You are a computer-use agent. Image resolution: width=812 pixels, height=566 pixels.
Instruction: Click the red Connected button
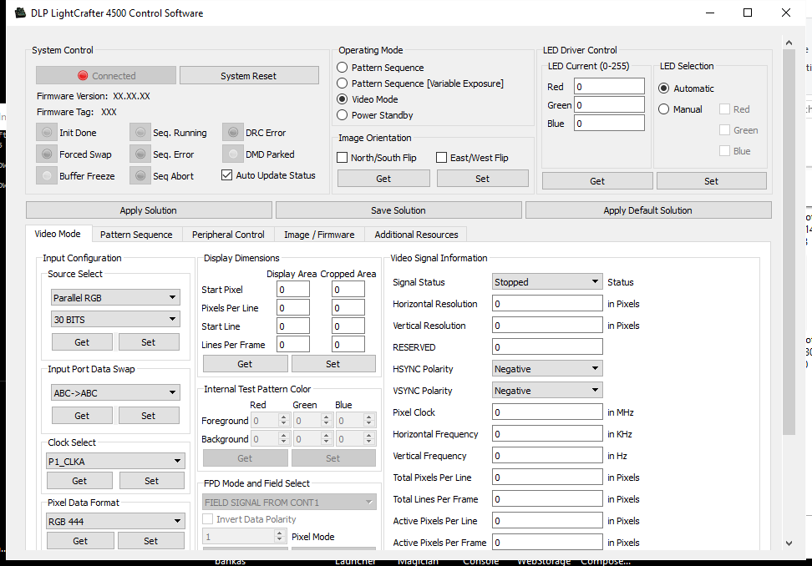106,75
